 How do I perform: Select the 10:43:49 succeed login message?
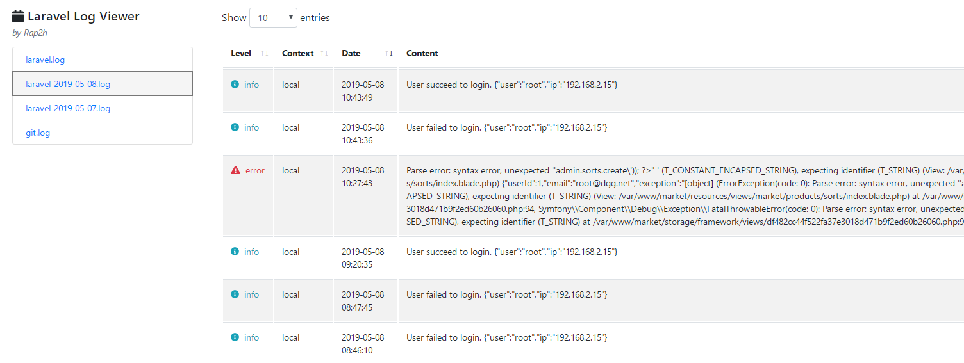click(x=512, y=85)
